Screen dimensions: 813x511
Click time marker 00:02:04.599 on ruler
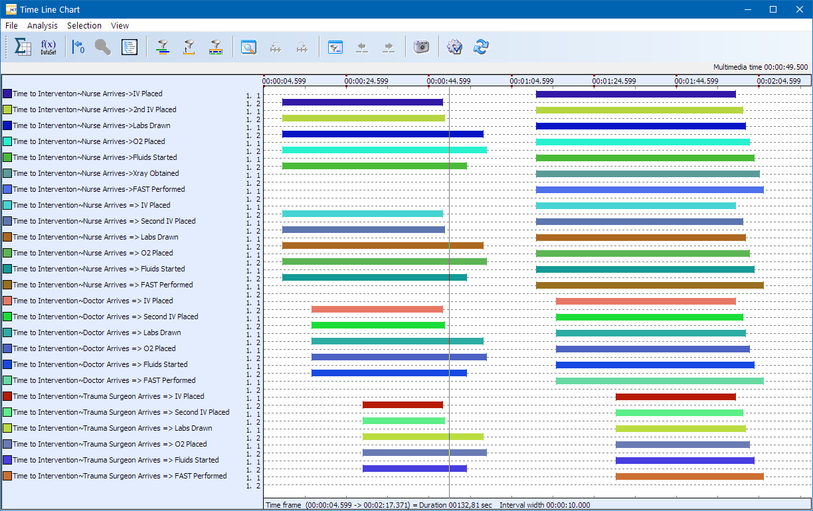pos(779,81)
